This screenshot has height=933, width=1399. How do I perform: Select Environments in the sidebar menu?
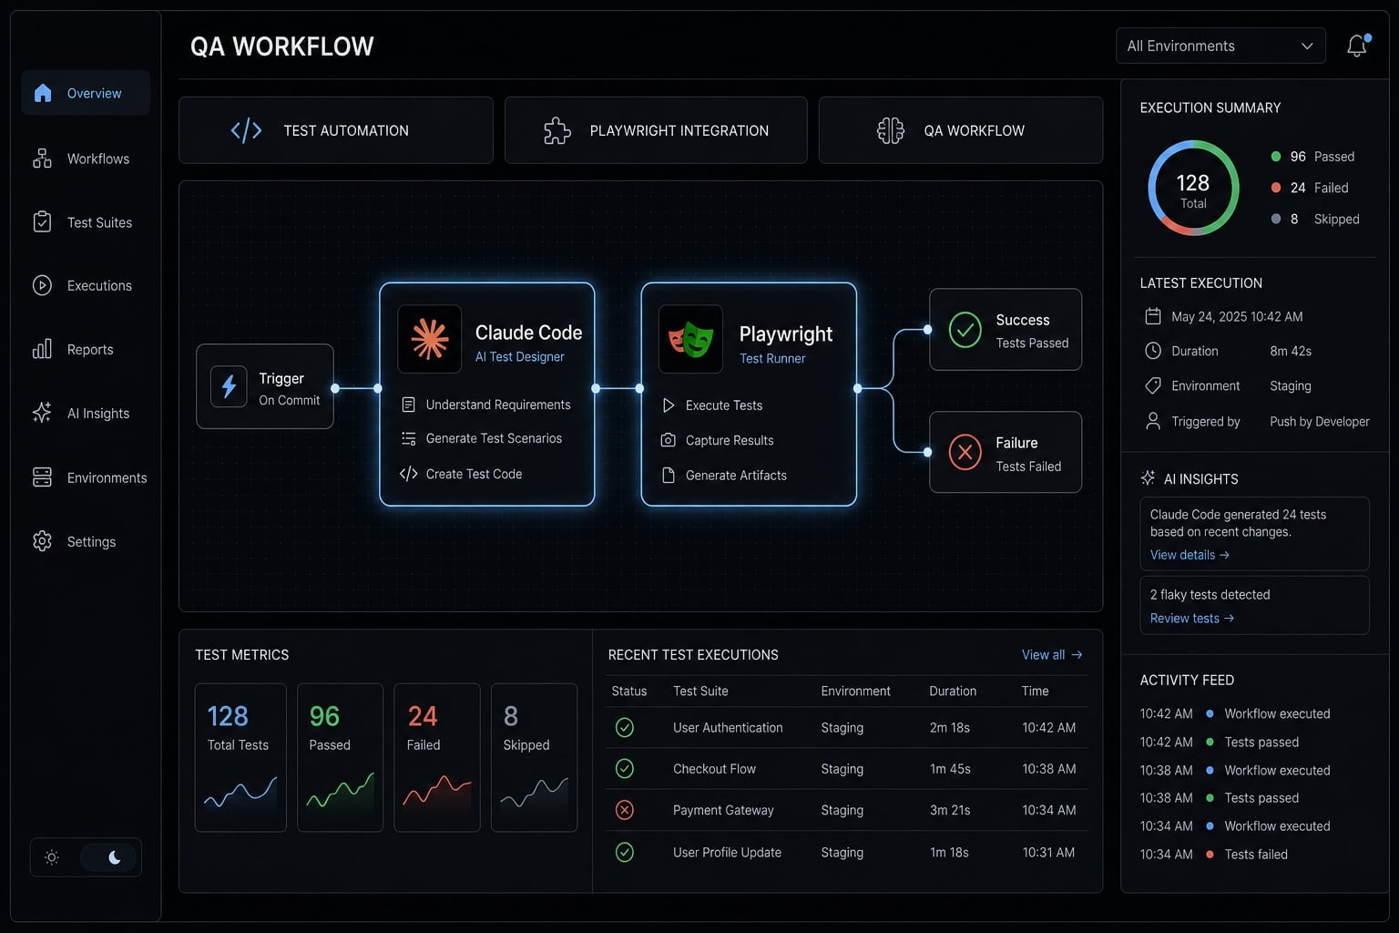[86, 477]
